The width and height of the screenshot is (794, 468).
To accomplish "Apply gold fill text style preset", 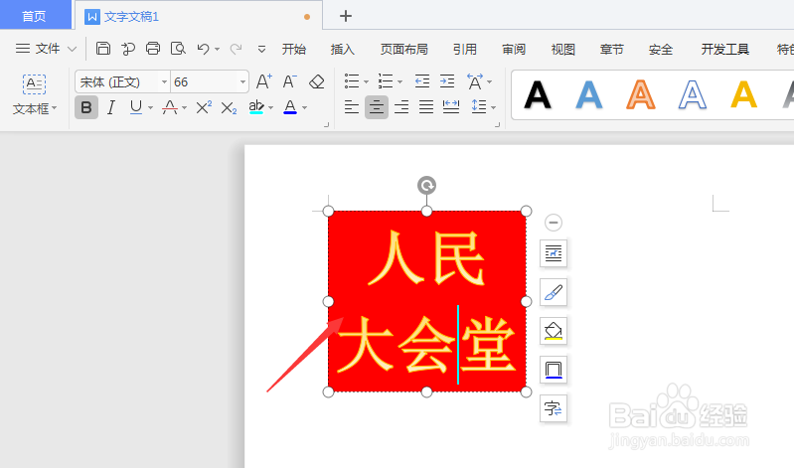I will tap(744, 94).
